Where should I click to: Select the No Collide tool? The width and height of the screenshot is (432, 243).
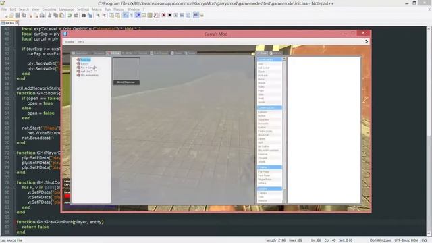pos(263,146)
